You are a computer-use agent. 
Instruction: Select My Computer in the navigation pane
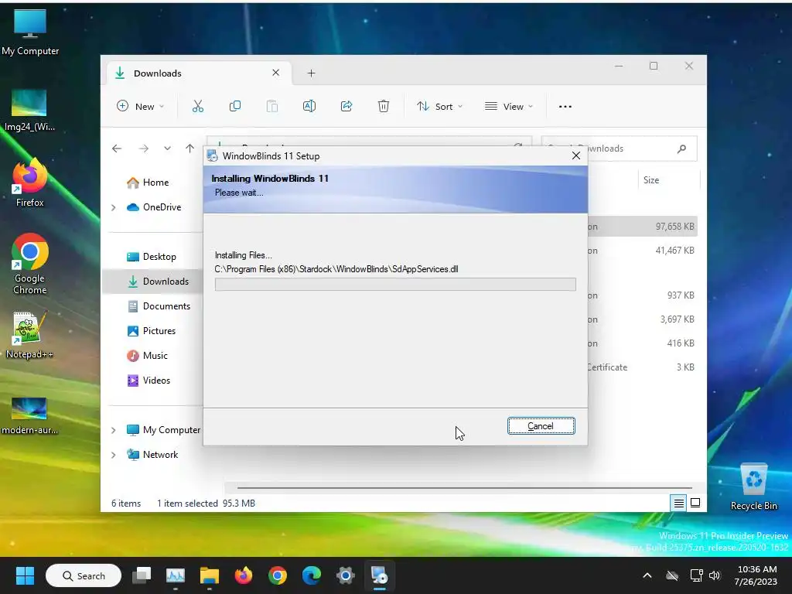click(x=163, y=430)
